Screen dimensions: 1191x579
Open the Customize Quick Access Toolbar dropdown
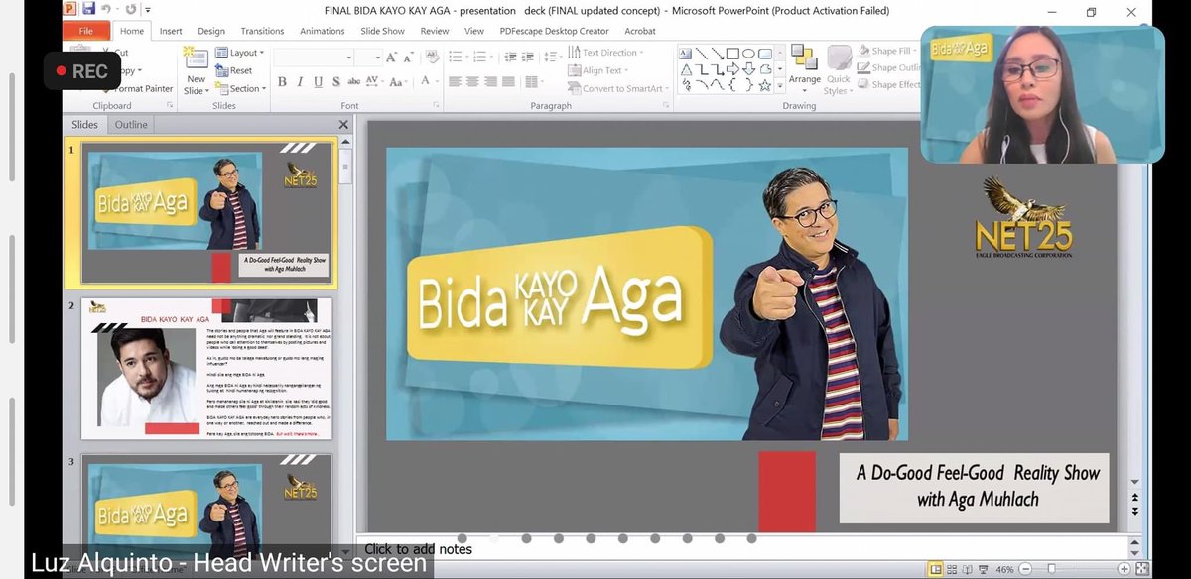pos(147,10)
